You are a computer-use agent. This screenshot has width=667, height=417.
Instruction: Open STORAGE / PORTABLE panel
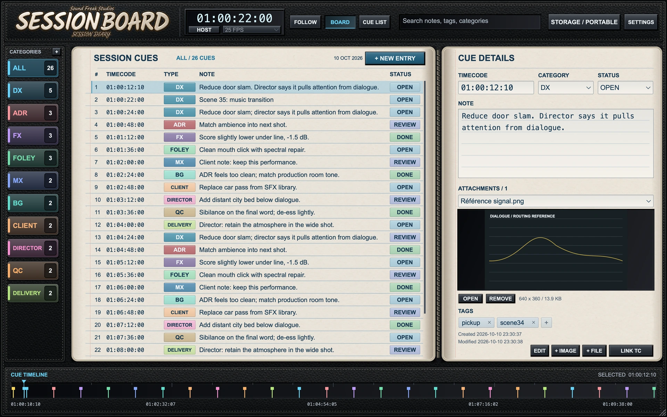point(584,22)
